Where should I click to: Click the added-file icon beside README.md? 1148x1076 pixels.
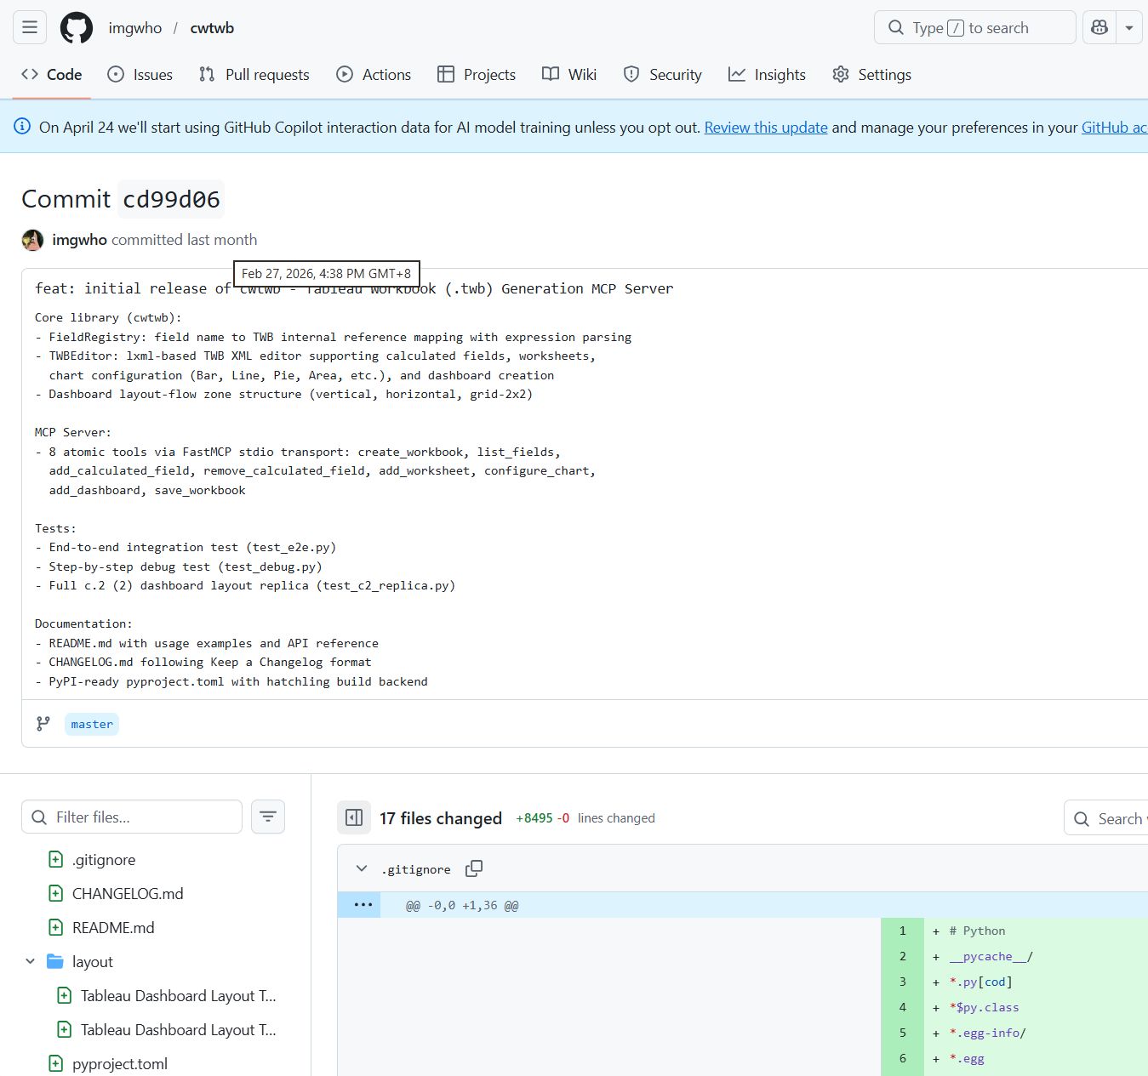point(55,927)
